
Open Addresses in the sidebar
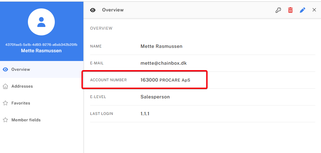(42, 86)
